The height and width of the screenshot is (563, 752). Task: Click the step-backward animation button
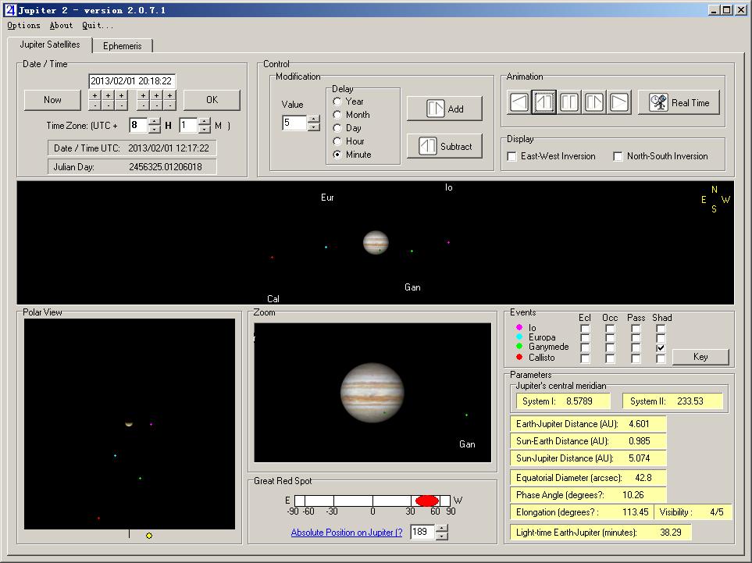(x=544, y=102)
